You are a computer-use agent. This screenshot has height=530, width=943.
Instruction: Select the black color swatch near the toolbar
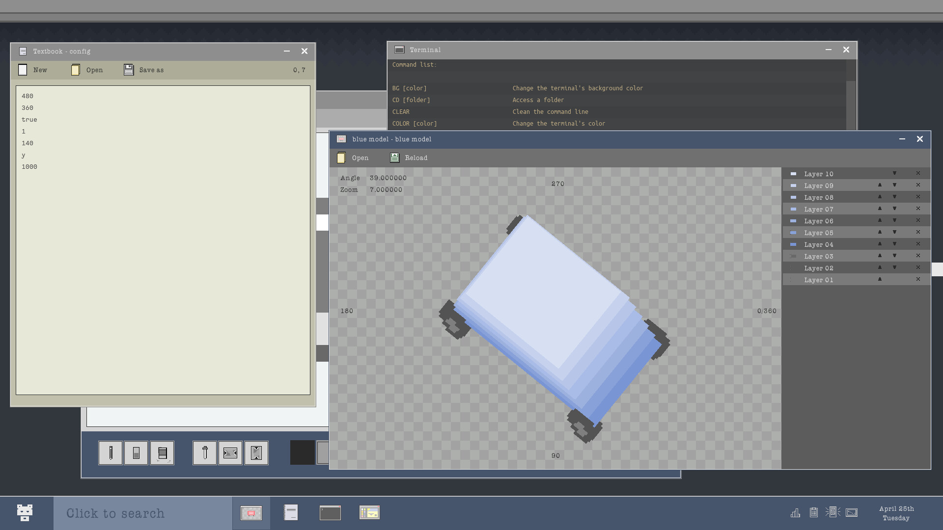coord(302,452)
